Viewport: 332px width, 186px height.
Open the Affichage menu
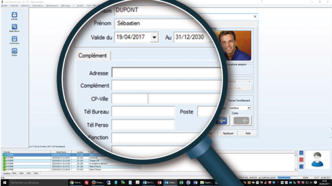(x=65, y=6)
